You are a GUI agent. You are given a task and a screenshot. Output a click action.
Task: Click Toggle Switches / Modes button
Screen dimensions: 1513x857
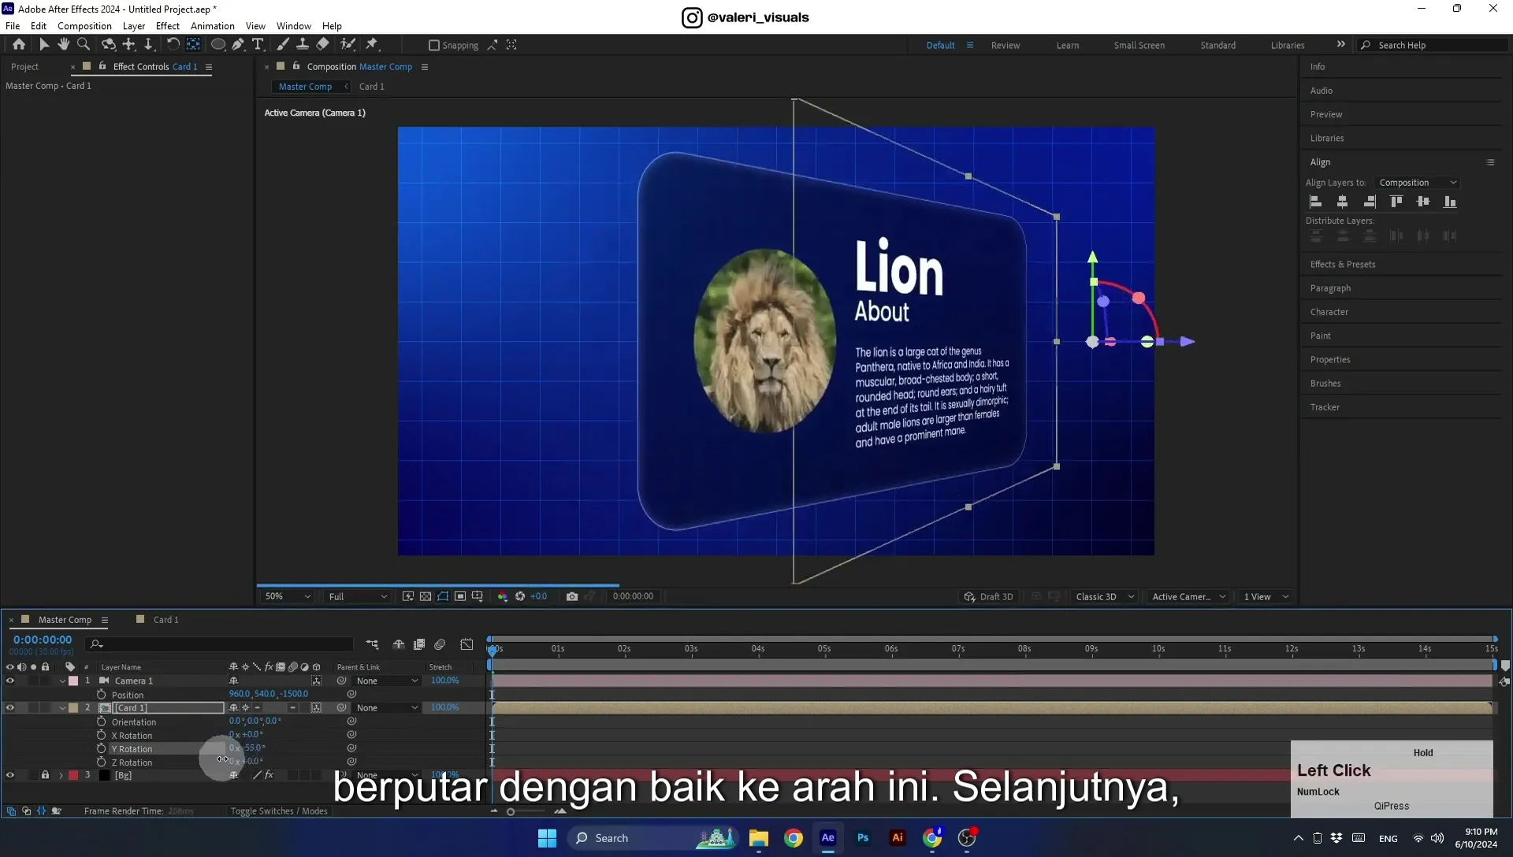click(x=279, y=811)
